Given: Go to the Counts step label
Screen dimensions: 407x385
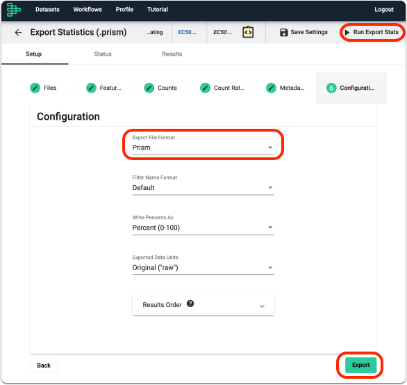Looking at the screenshot, I should tap(167, 88).
